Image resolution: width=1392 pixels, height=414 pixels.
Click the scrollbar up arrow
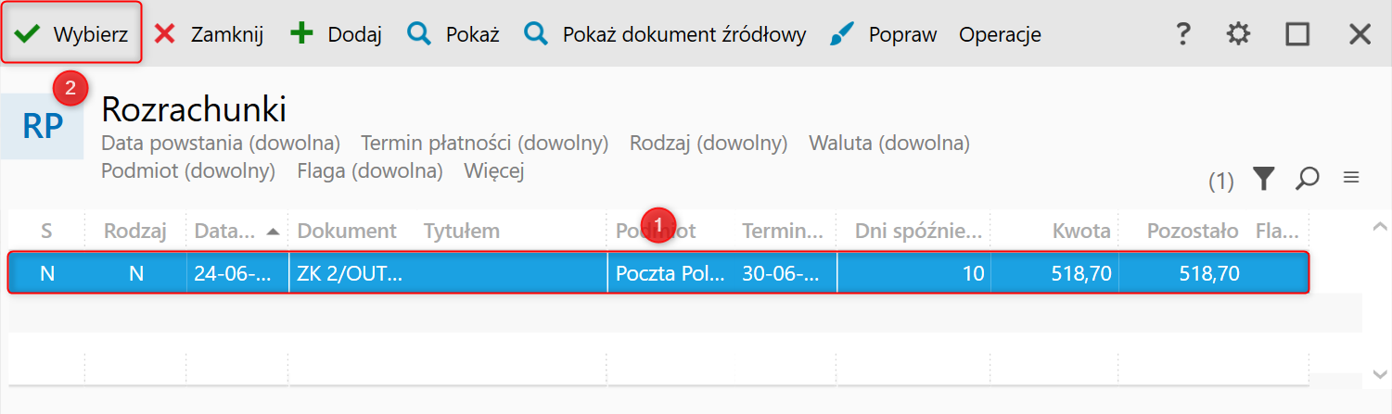pyautogui.click(x=1380, y=226)
